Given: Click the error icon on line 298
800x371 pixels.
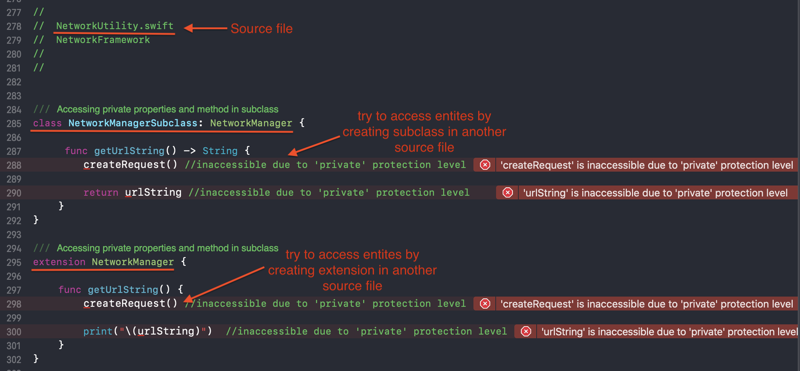Looking at the screenshot, I should click(485, 304).
